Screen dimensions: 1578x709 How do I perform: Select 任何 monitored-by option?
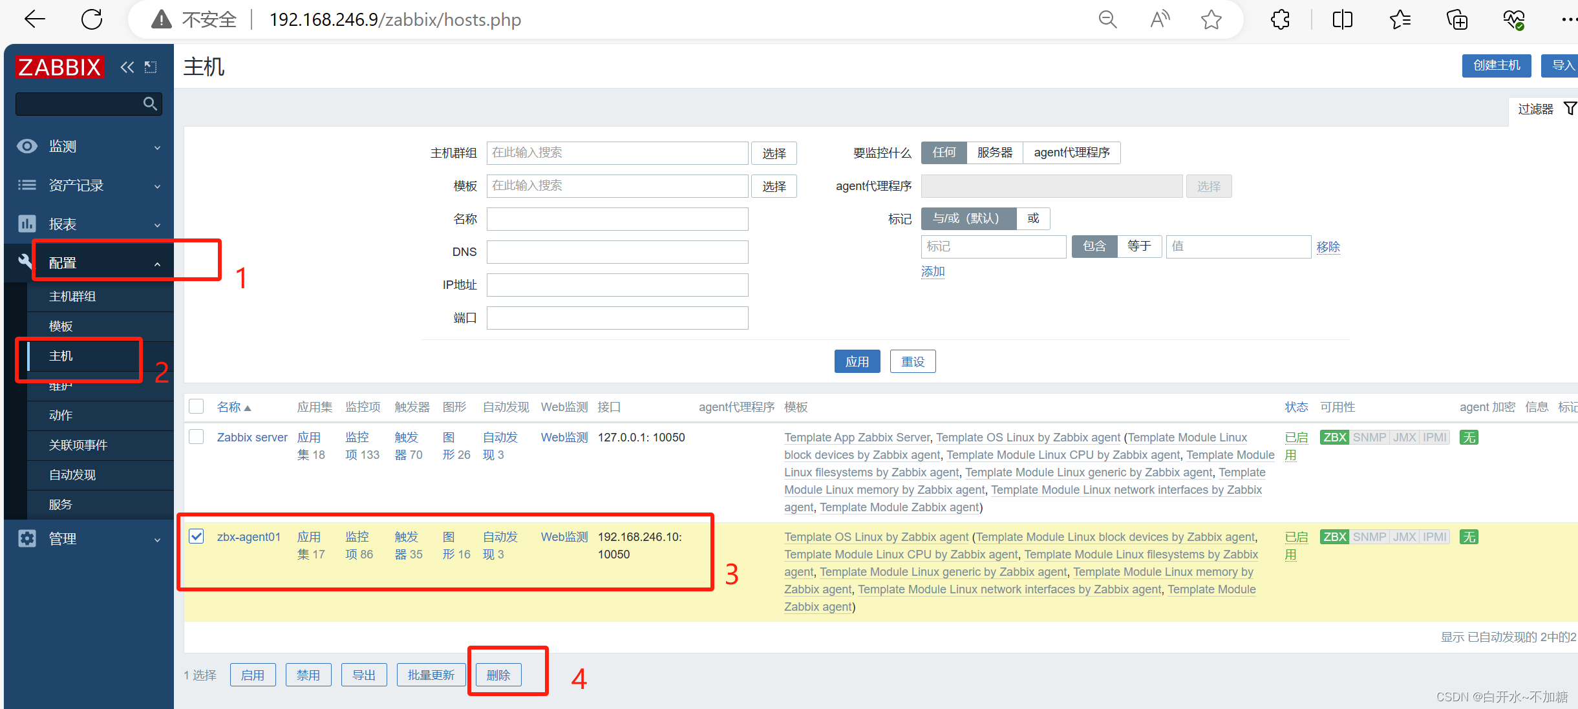click(944, 153)
